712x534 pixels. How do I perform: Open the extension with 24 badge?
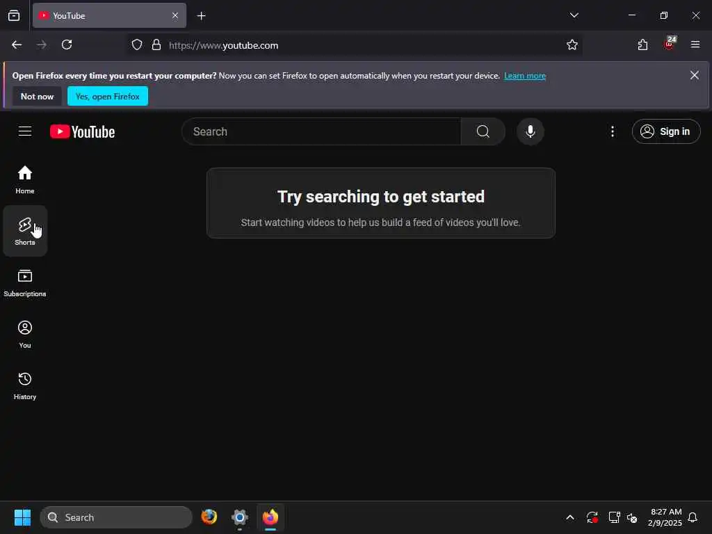(670, 44)
